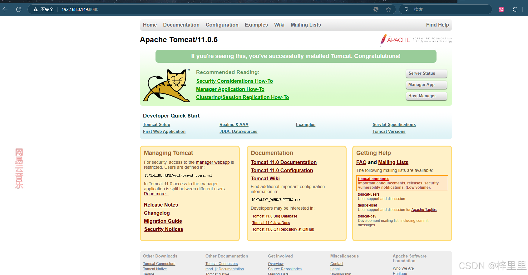Click the FAQ link in Getting Help
This screenshot has height=275, width=528.
point(361,162)
